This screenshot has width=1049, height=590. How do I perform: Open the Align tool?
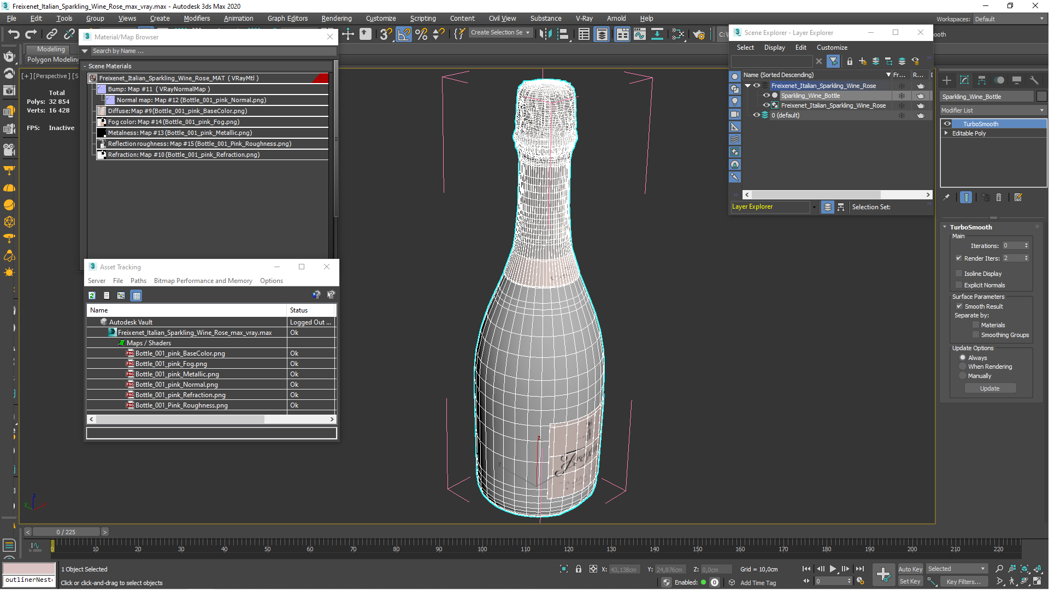(563, 34)
